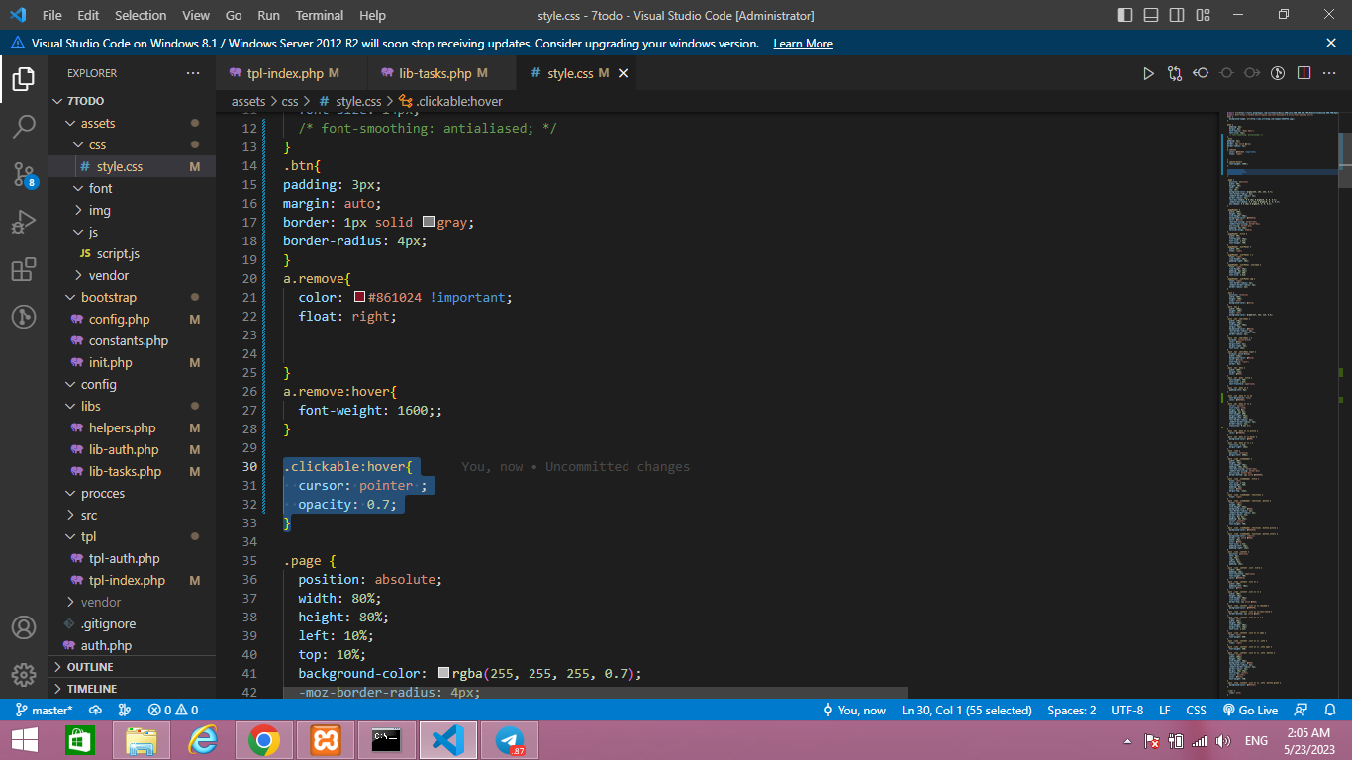Open the Accounts menu icon
This screenshot has height=760, width=1352.
tap(24, 627)
